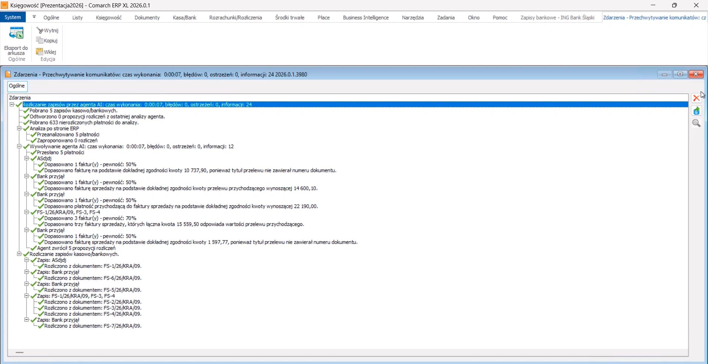The image size is (708, 364).
Task: Collapse the Zapis: ASdjdj node
Action: [x=27, y=260]
